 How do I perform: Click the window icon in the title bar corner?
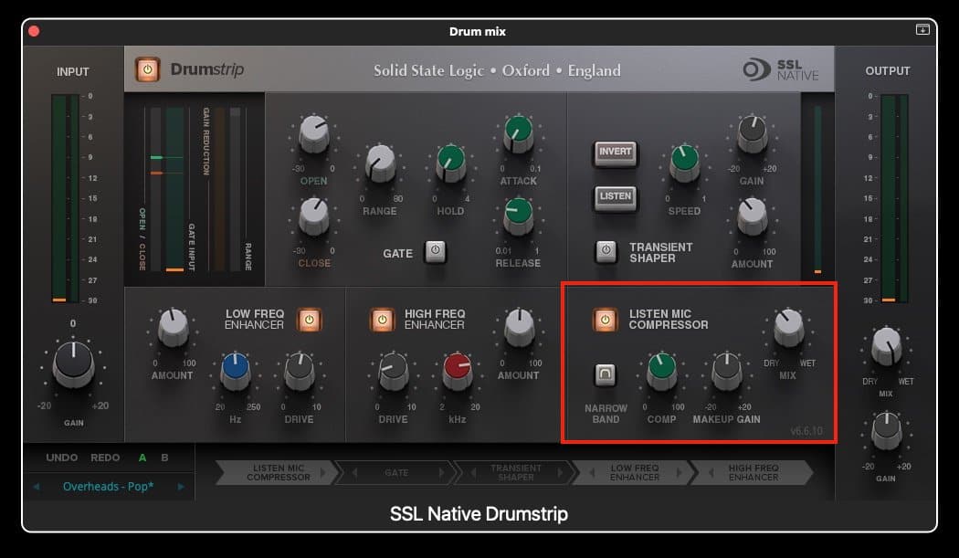coord(922,29)
